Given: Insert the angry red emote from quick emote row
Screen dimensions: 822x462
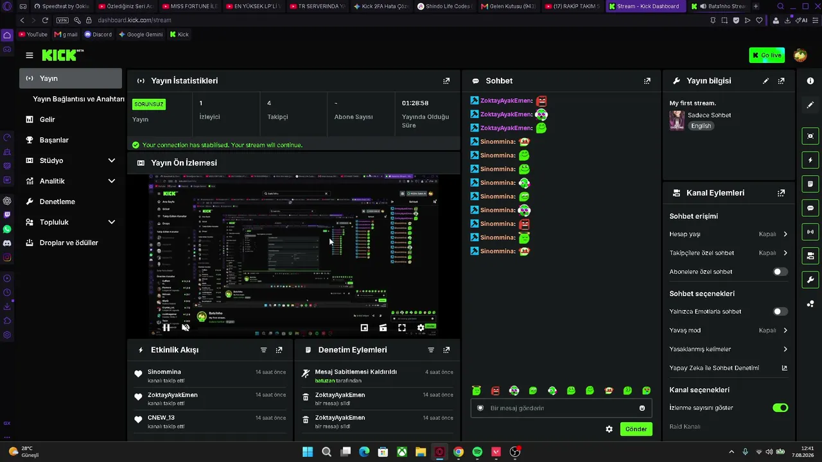Looking at the screenshot, I should 495,390.
